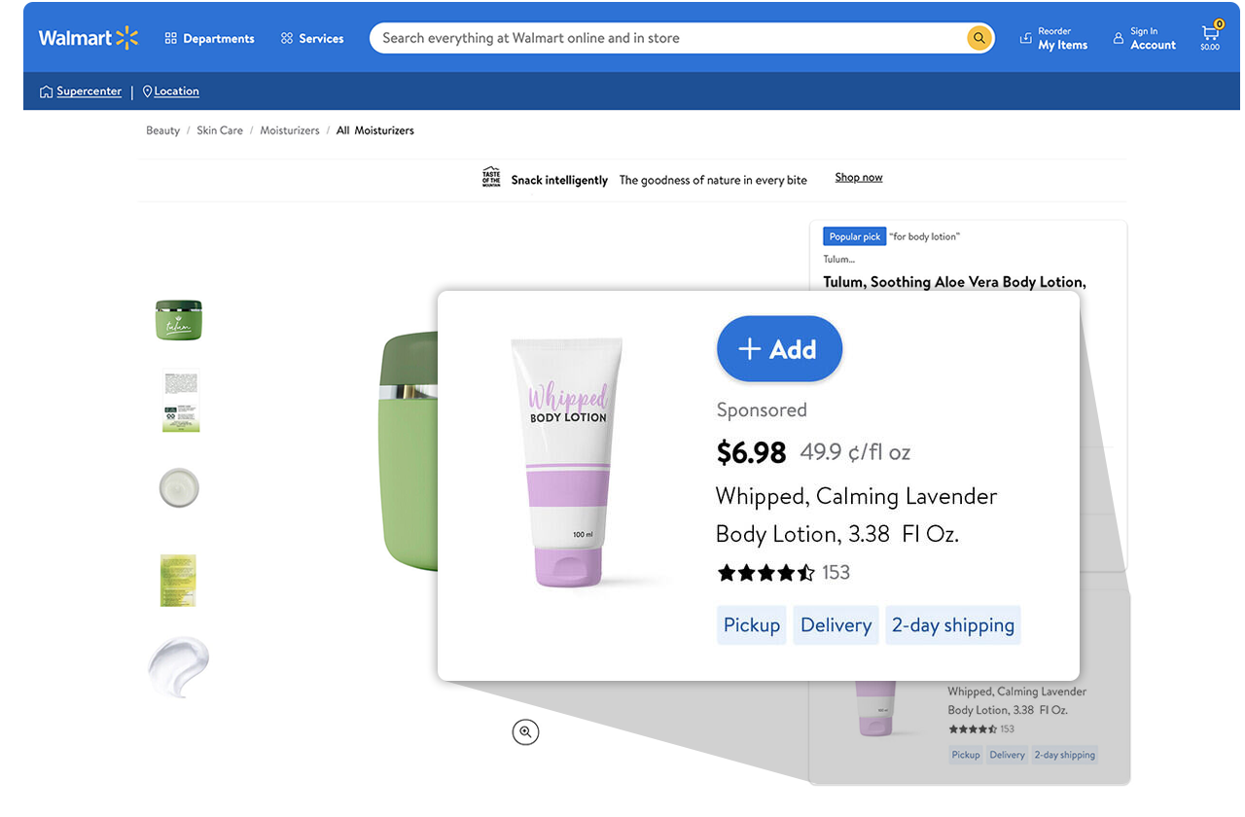Open the Departments menu

point(209,38)
